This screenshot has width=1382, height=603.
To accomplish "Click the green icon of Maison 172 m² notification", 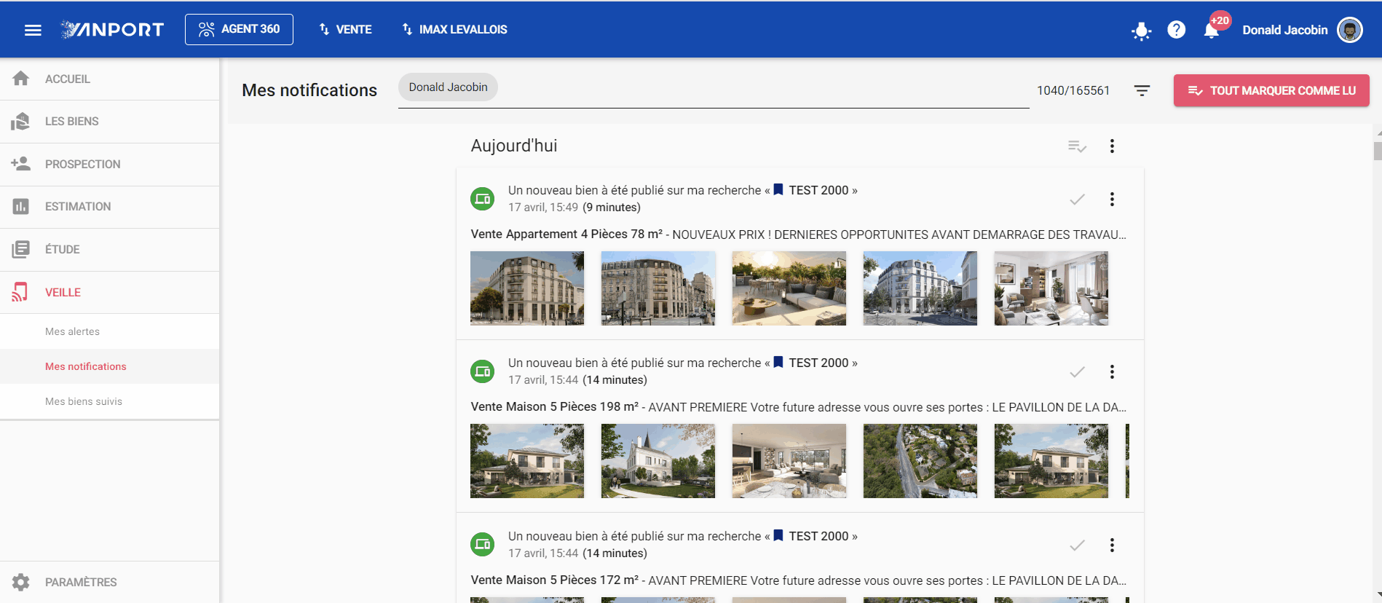I will [482, 545].
